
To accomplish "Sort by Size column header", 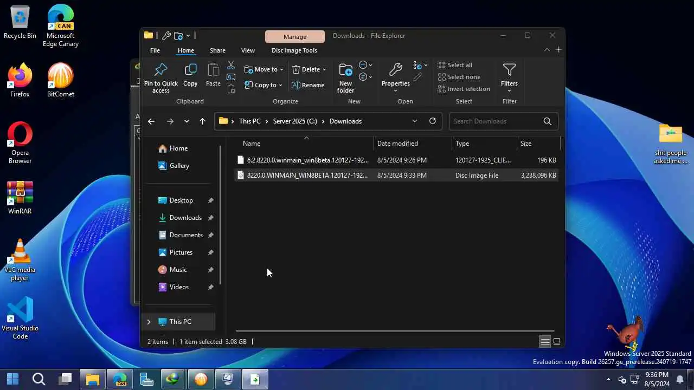I will 538,144.
